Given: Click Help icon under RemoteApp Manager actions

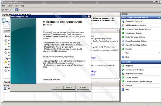Looking at the screenshot, I should click(x=123, y=57).
